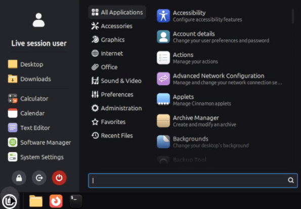Select Sound & Video category

(117, 81)
